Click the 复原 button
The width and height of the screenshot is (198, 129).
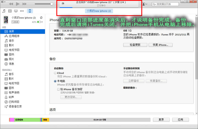click(x=161, y=120)
